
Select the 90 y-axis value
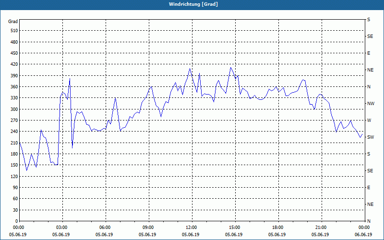click(x=15, y=188)
